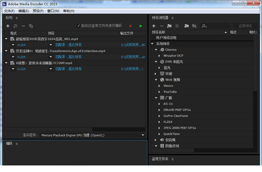Export presets icon in preset browser
This screenshot has height=172, width=262.
click(194, 26)
